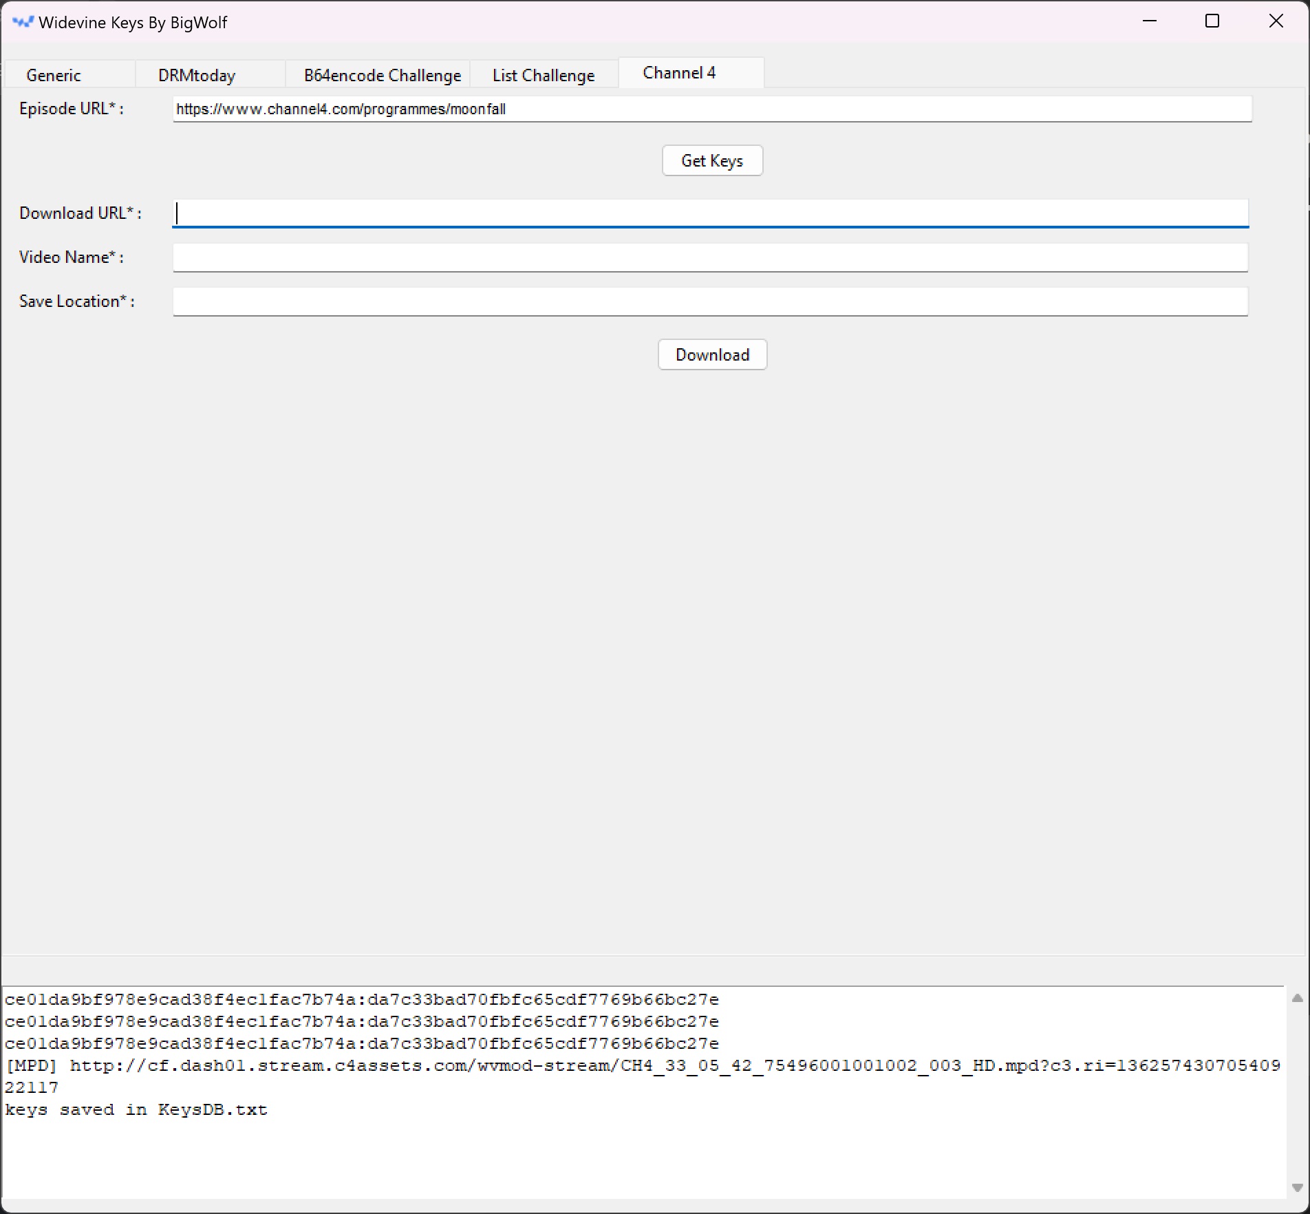This screenshot has height=1214, width=1310.
Task: Select the Channel 4 tab
Action: click(x=691, y=73)
